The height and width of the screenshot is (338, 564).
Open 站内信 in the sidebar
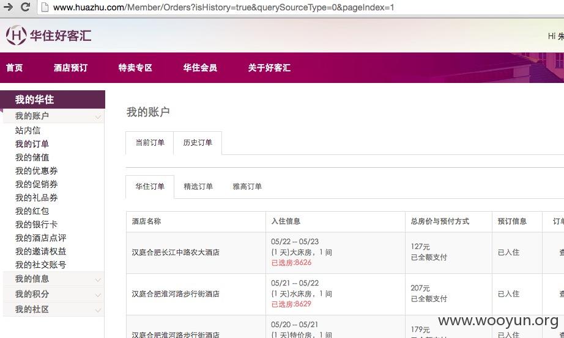click(x=28, y=130)
